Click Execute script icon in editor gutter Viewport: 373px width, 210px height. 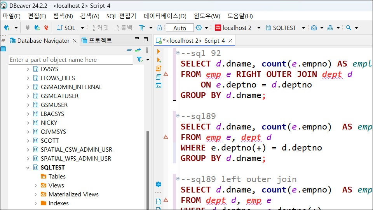(x=159, y=68)
